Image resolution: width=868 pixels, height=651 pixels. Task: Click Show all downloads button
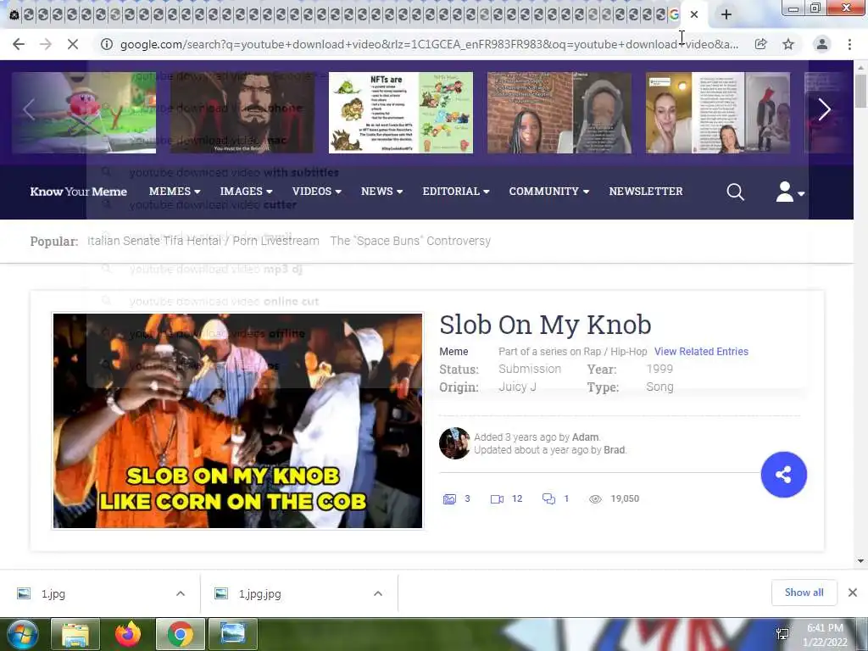tap(804, 593)
